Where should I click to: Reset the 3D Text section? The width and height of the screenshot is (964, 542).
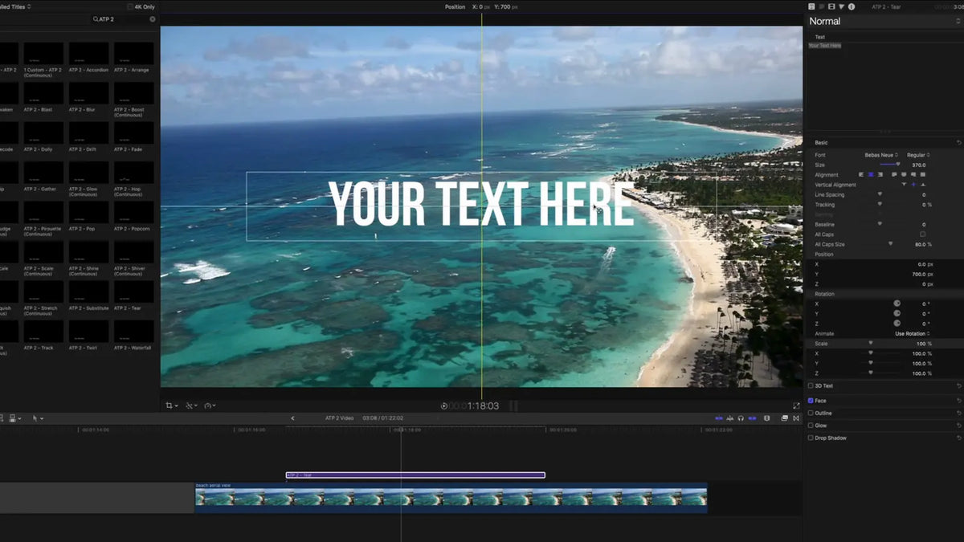[958, 386]
